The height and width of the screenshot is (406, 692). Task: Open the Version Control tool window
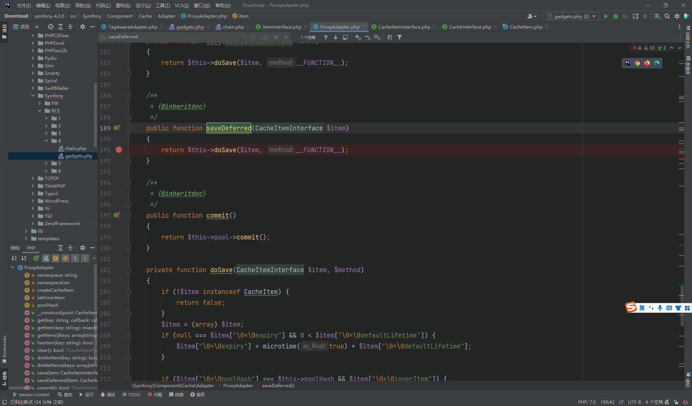31,395
